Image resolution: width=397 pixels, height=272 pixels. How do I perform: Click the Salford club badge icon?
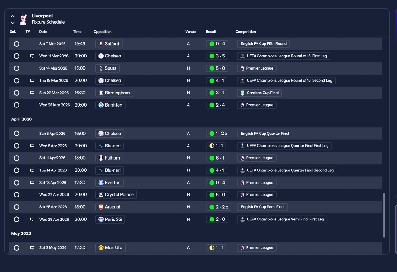(x=101, y=44)
